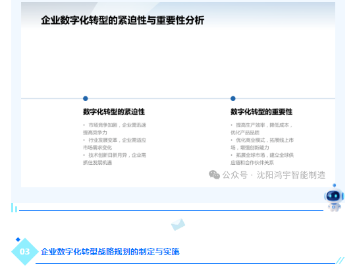Click the slide title 企业数字化转型的紧迫性与重要性分析
Image resolution: width=355 pixels, height=269 pixels.
click(123, 20)
